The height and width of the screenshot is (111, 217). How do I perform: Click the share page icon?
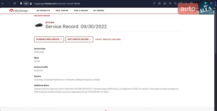[x=159, y=4]
